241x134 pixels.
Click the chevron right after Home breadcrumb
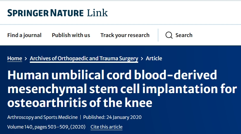pyautogui.click(x=26, y=59)
